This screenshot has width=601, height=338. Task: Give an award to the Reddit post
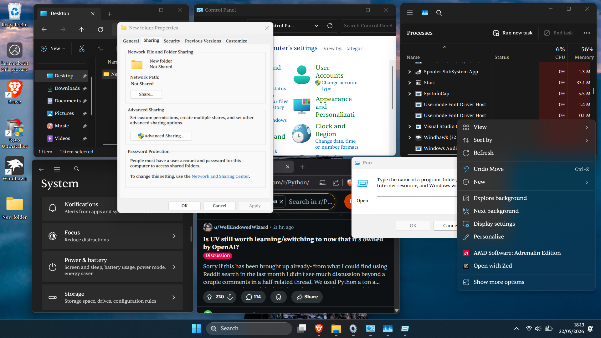(x=278, y=297)
